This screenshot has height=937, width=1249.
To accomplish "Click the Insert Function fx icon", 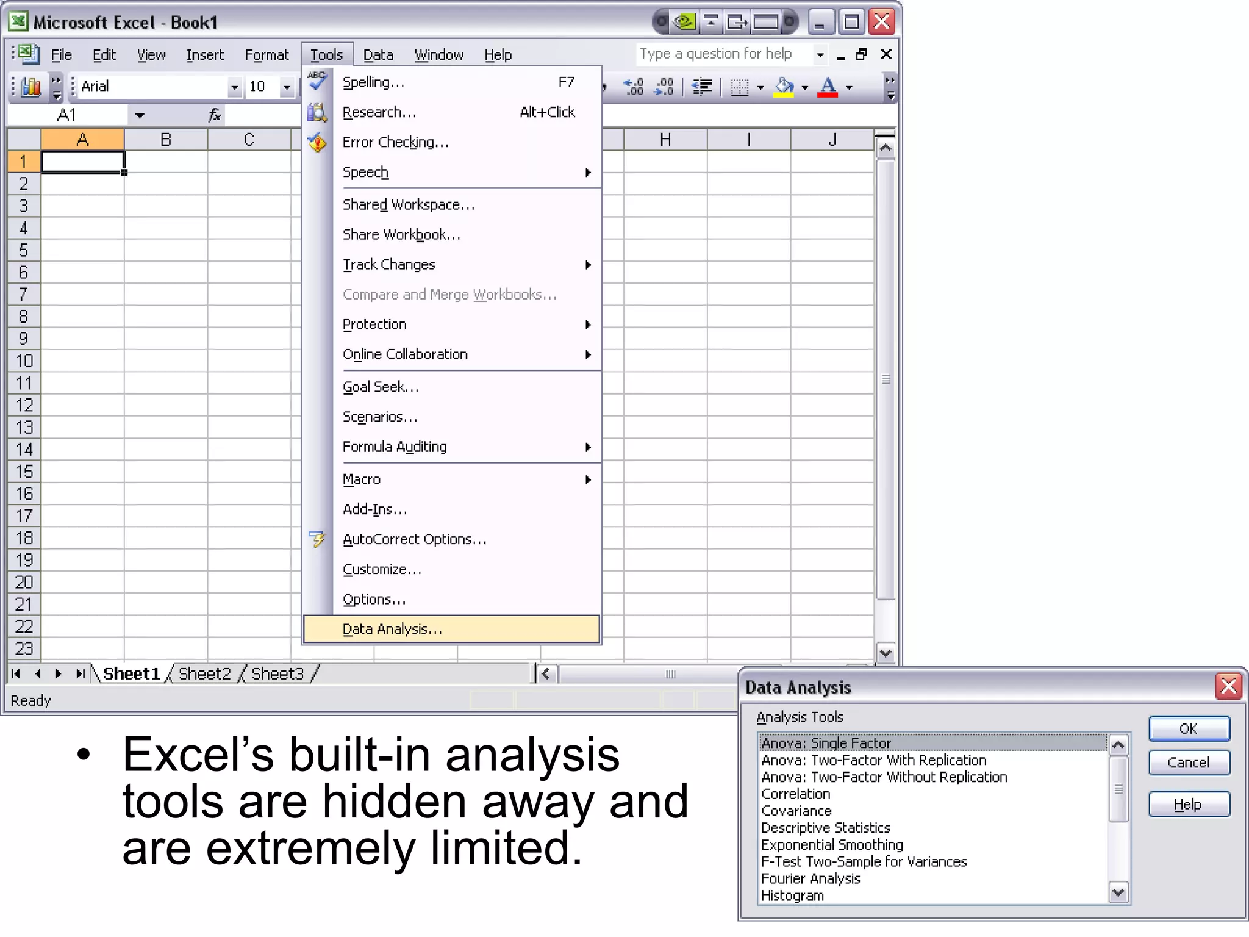I will [x=215, y=115].
